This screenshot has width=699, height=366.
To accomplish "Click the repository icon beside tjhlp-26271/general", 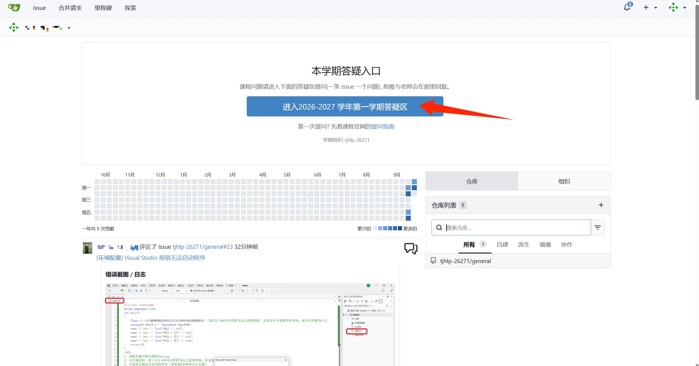I will [433, 261].
